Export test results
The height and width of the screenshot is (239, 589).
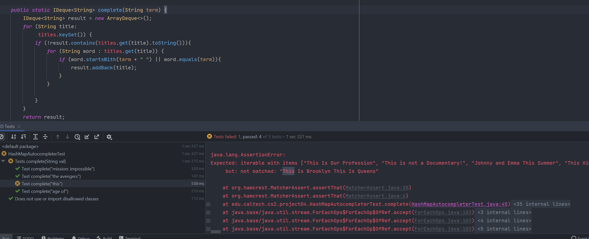coord(97,137)
